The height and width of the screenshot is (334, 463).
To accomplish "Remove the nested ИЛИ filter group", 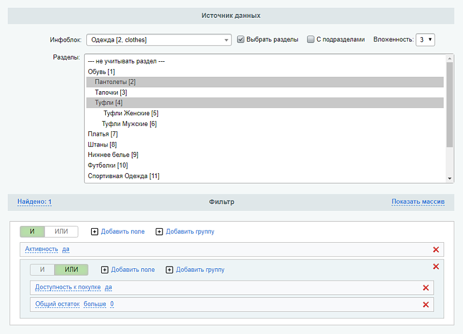I will [436, 267].
